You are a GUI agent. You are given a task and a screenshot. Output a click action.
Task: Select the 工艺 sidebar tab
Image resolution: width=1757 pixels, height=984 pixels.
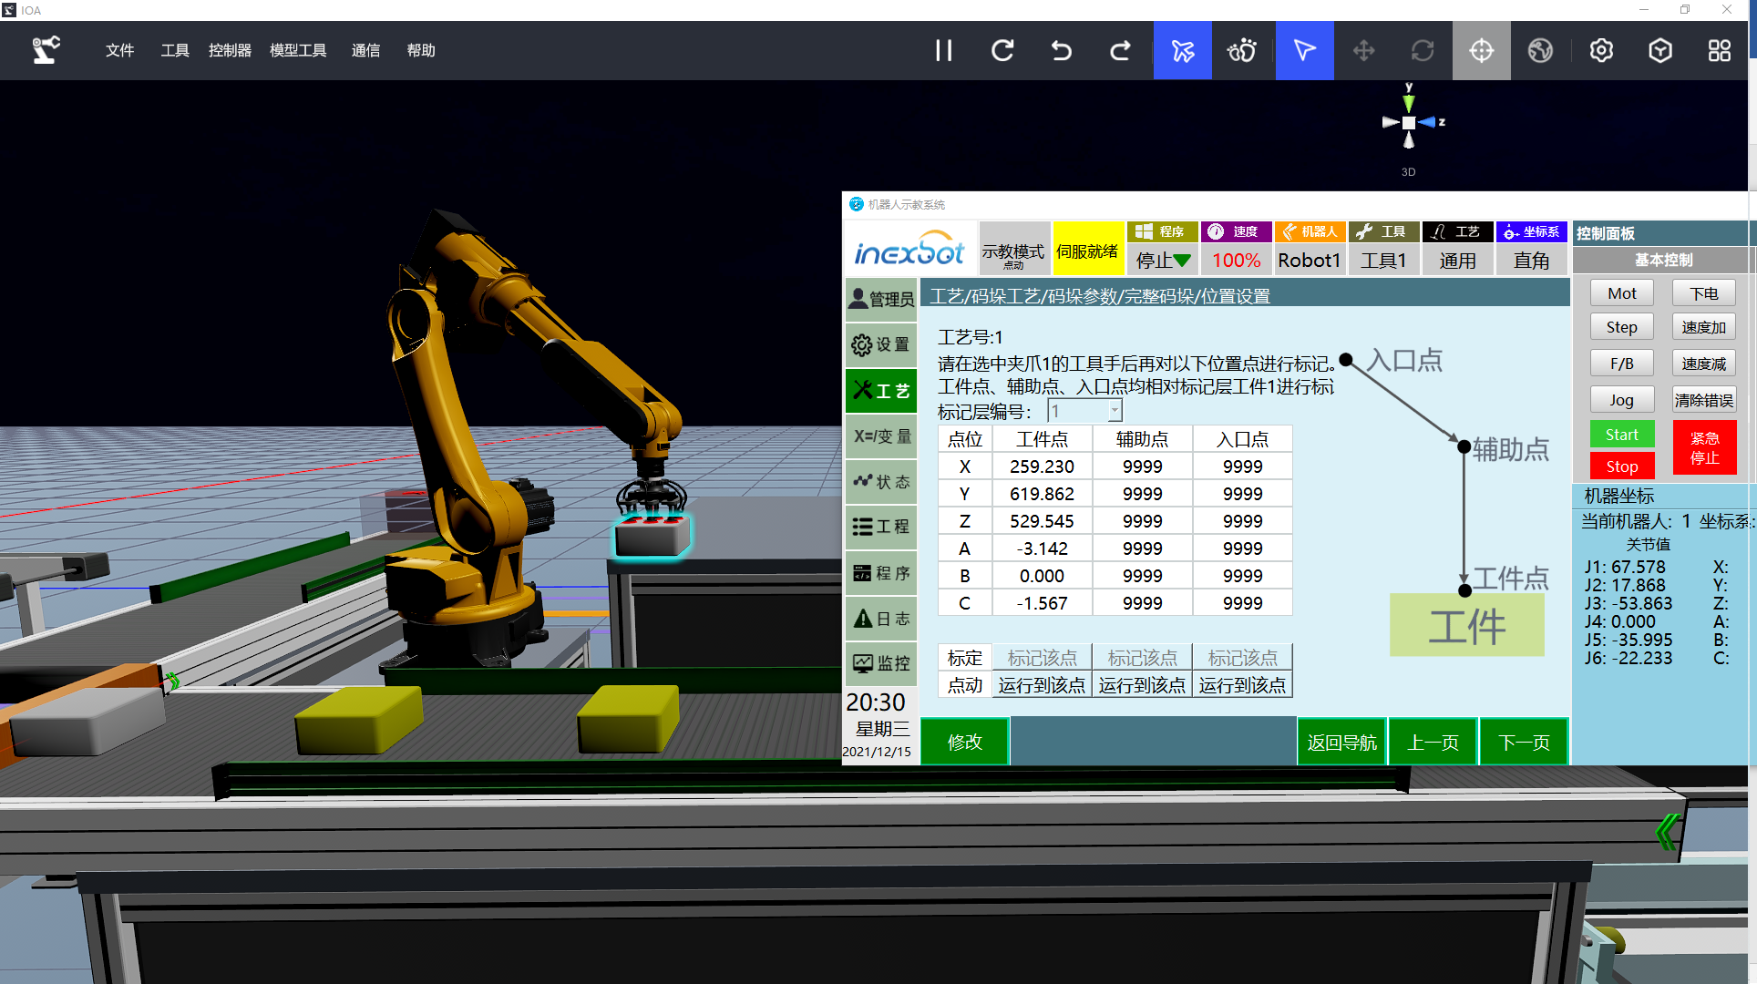click(880, 391)
